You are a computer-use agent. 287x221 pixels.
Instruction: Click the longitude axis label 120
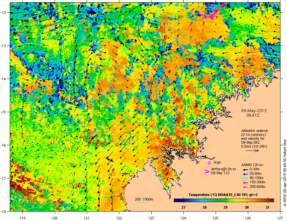[55, 218]
